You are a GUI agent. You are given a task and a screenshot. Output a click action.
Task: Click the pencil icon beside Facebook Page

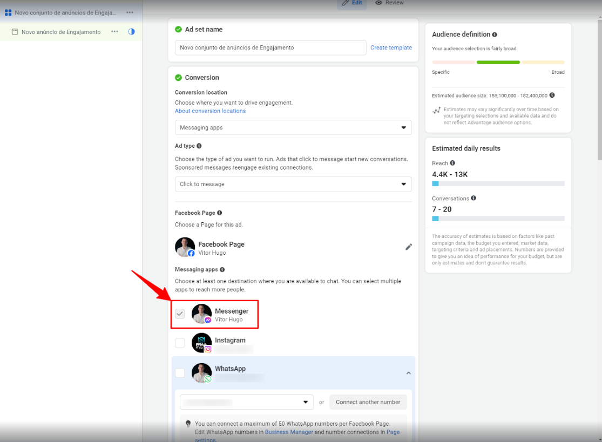coord(409,247)
